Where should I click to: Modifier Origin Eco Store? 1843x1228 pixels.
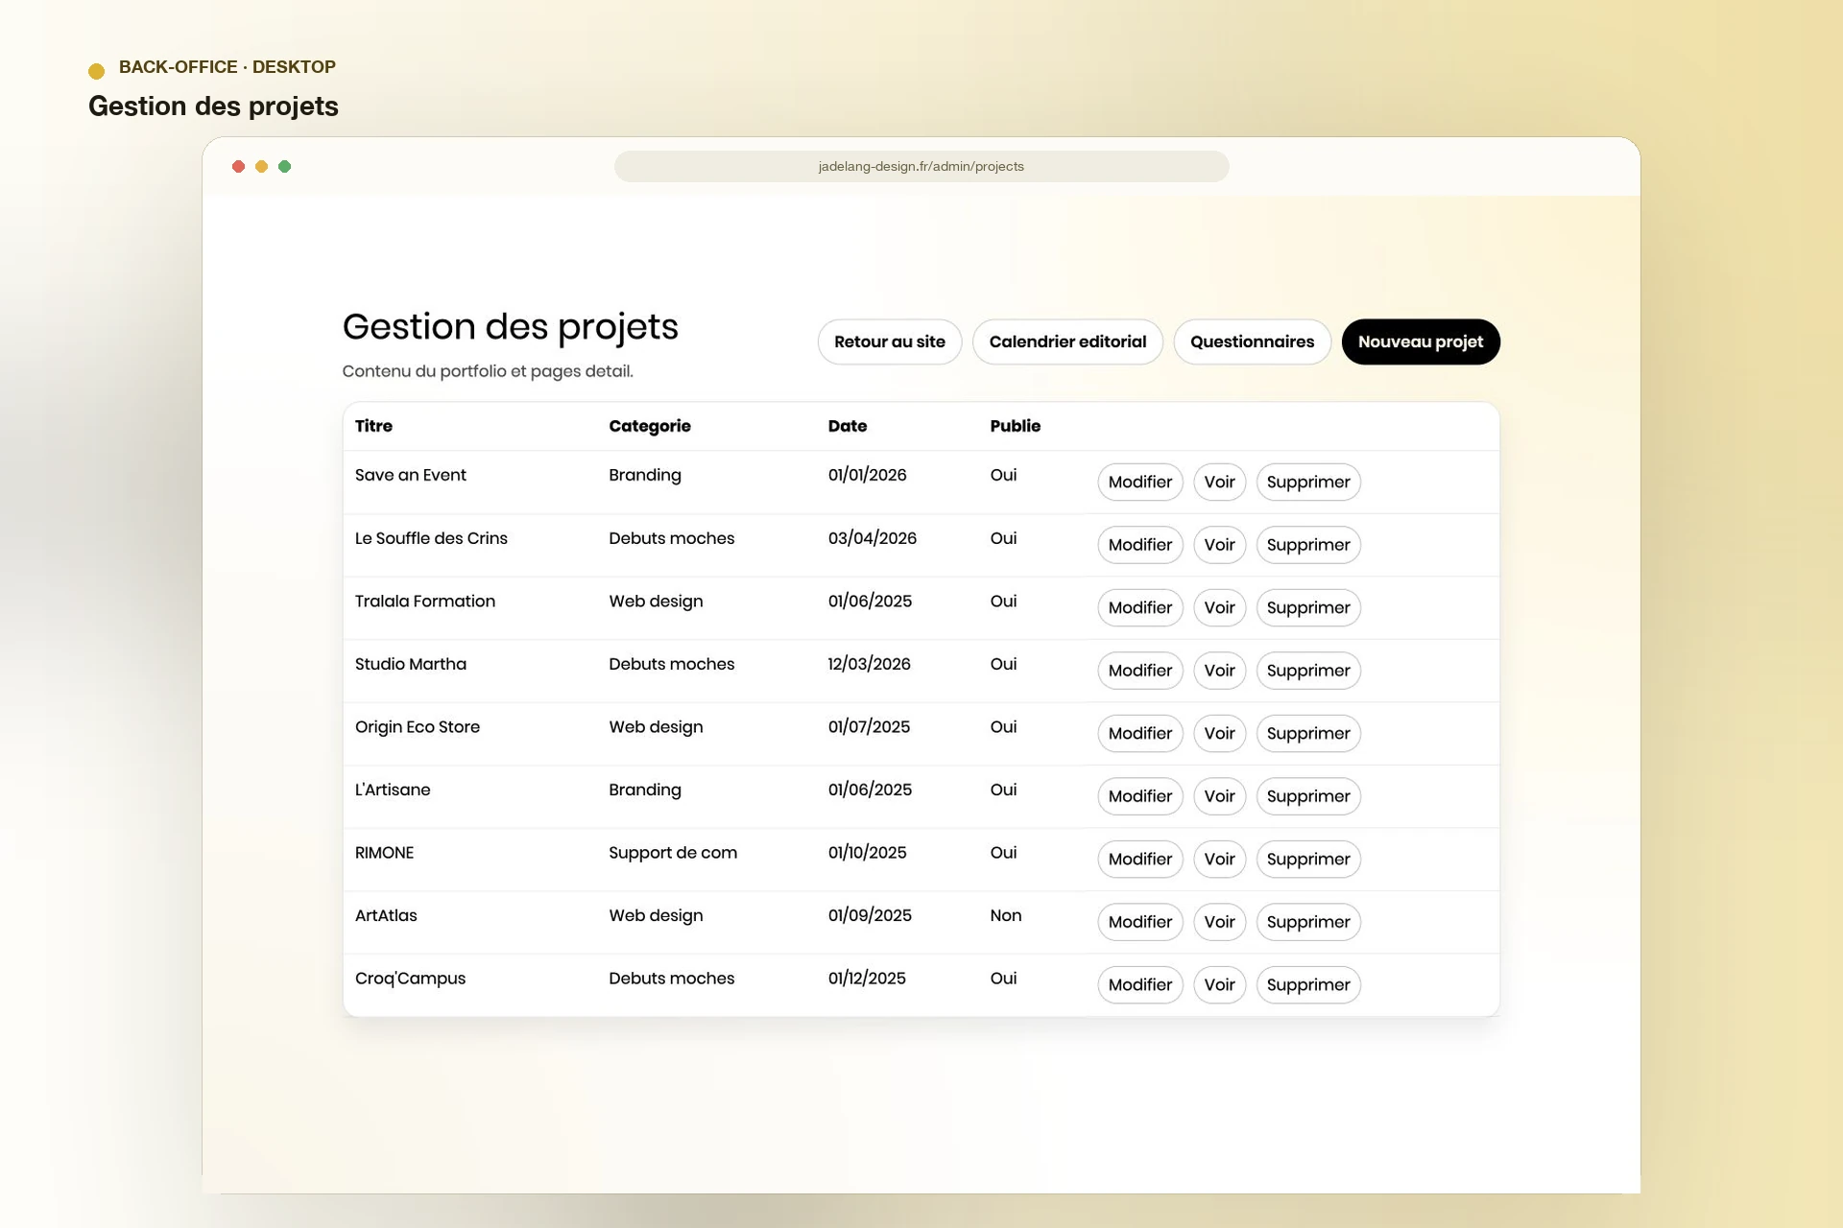pyautogui.click(x=1140, y=733)
